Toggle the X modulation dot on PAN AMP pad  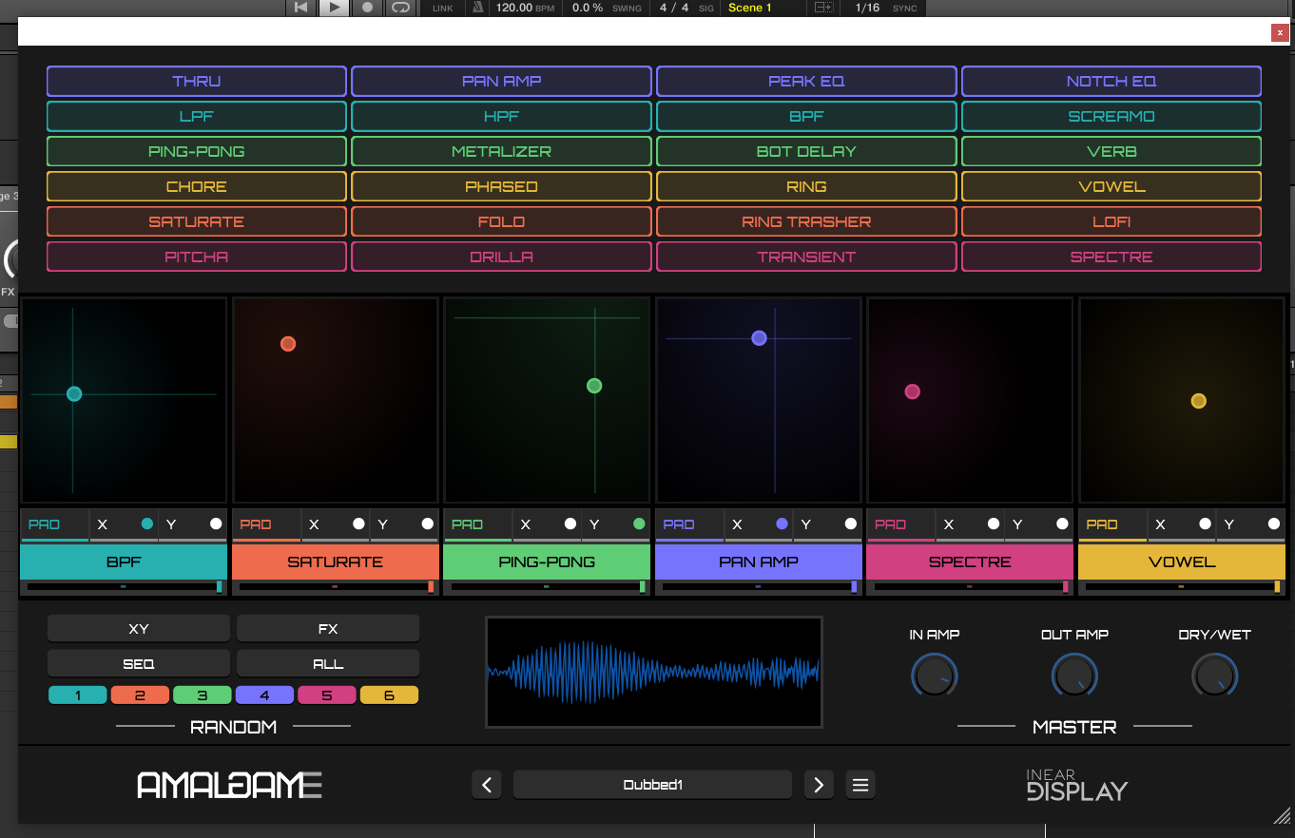pyautogui.click(x=782, y=524)
